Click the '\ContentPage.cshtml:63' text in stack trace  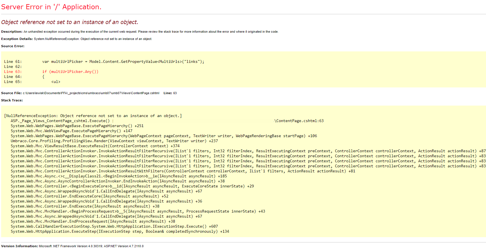[299, 121]
